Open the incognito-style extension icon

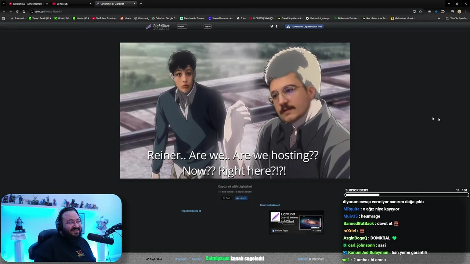coord(430,11)
